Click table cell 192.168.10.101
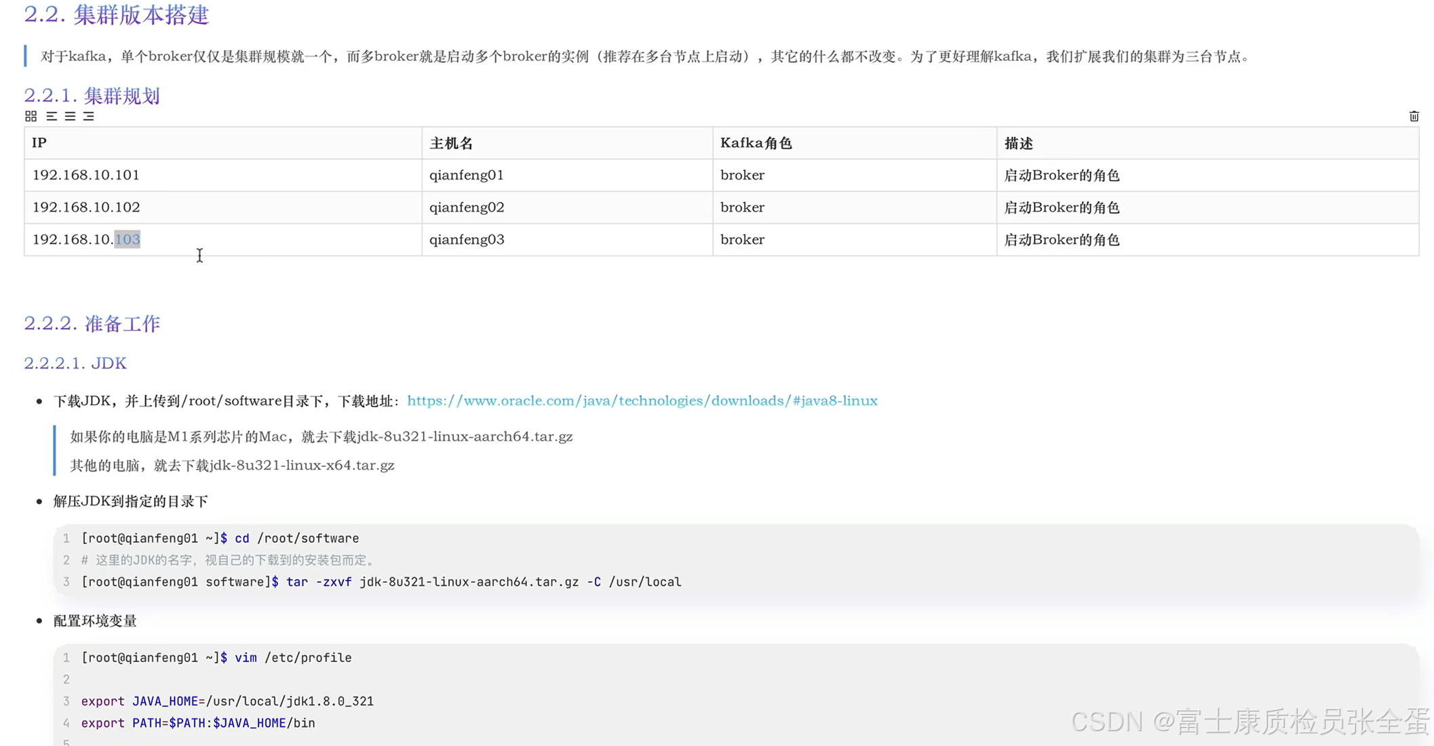 point(86,175)
